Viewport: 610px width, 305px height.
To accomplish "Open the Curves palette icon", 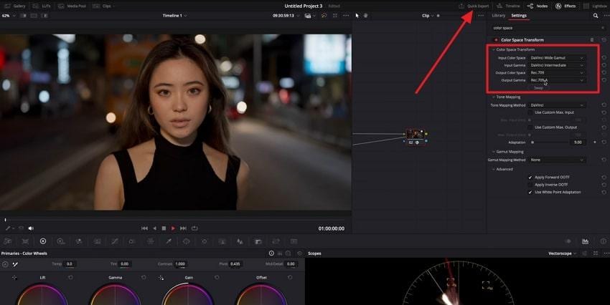I will [x=114, y=241].
